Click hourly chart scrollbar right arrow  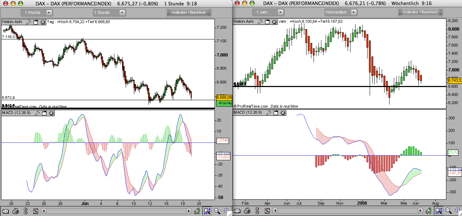[x=189, y=211]
